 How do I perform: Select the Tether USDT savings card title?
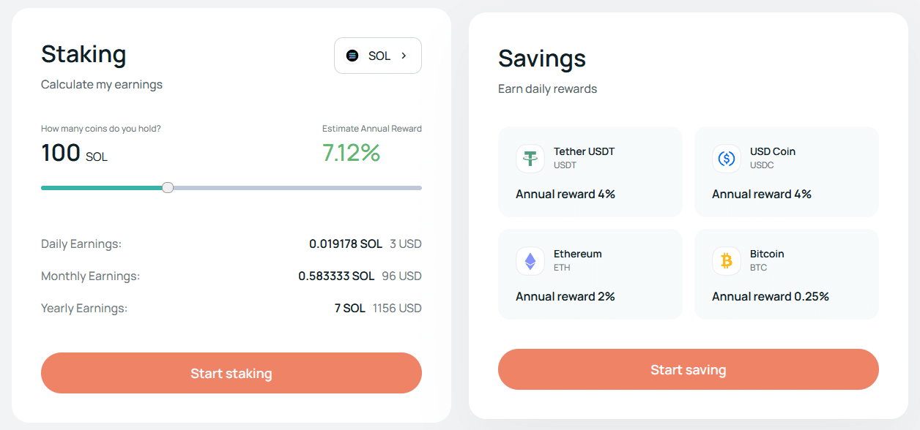(x=584, y=151)
